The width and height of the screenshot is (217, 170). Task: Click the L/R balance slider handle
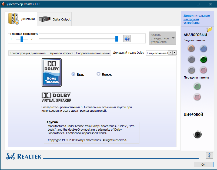pyautogui.click(x=22, y=39)
